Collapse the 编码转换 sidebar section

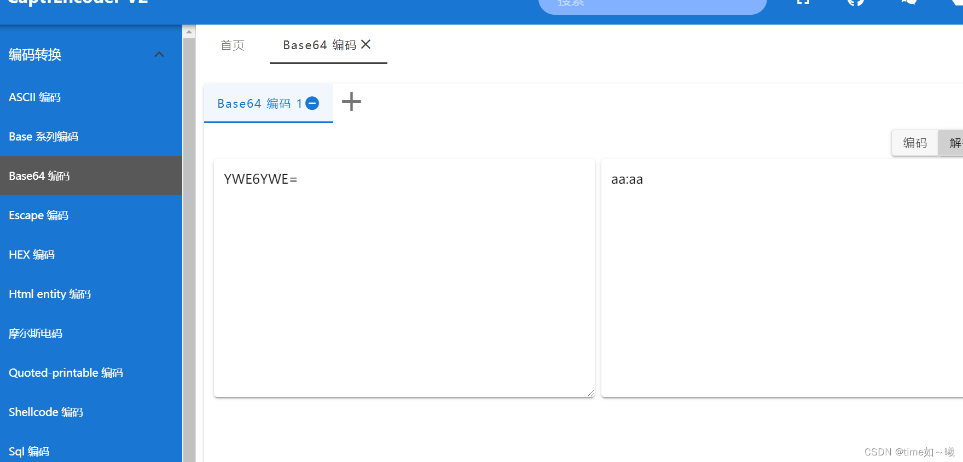tap(159, 55)
